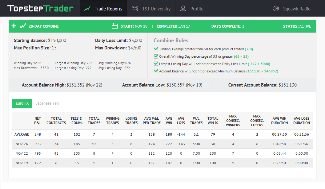The image size is (325, 189).
Task: Click the Max Drawdown $4,500 text
Action: [x=118, y=48]
